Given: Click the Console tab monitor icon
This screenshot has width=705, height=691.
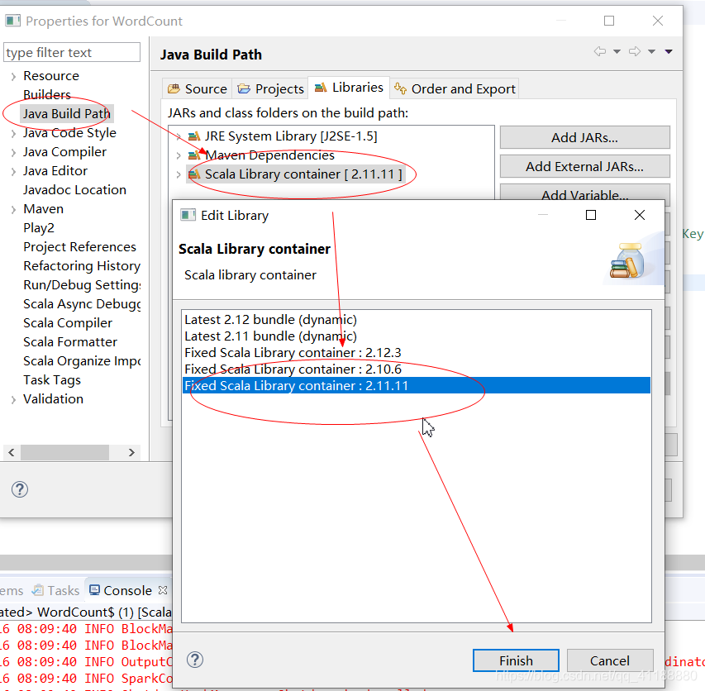Looking at the screenshot, I should click(94, 590).
